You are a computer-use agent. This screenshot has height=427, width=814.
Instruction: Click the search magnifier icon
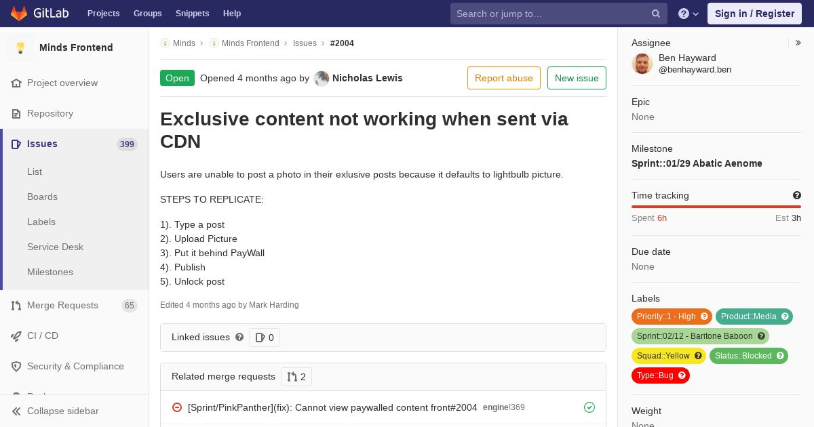point(656,14)
